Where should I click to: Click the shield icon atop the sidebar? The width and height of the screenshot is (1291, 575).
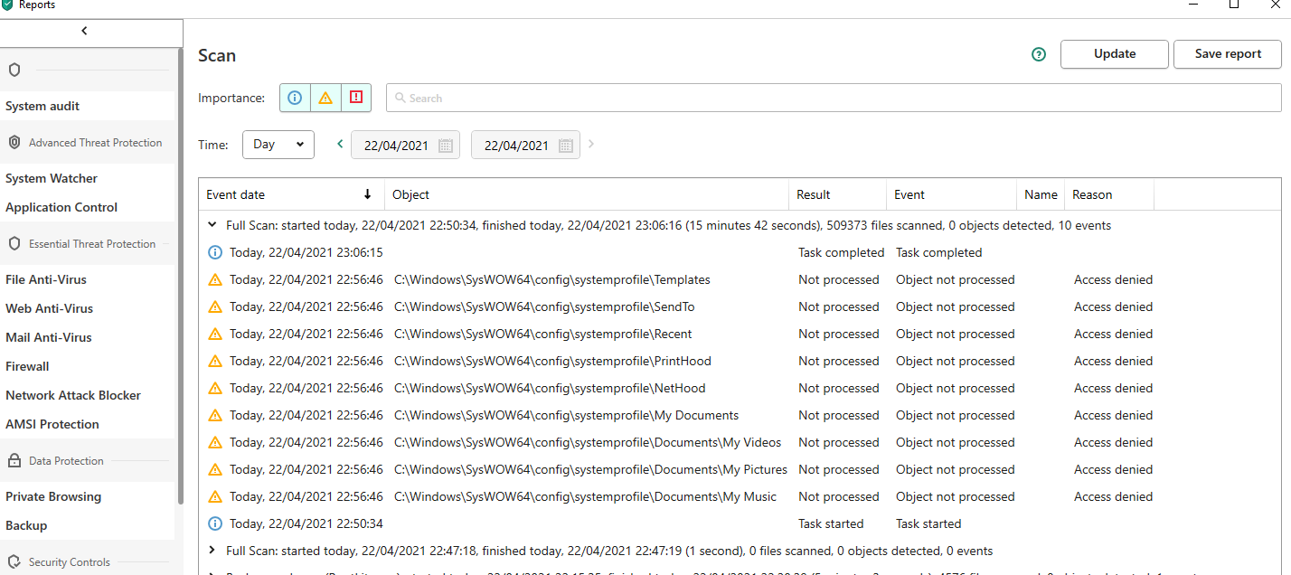pos(14,70)
